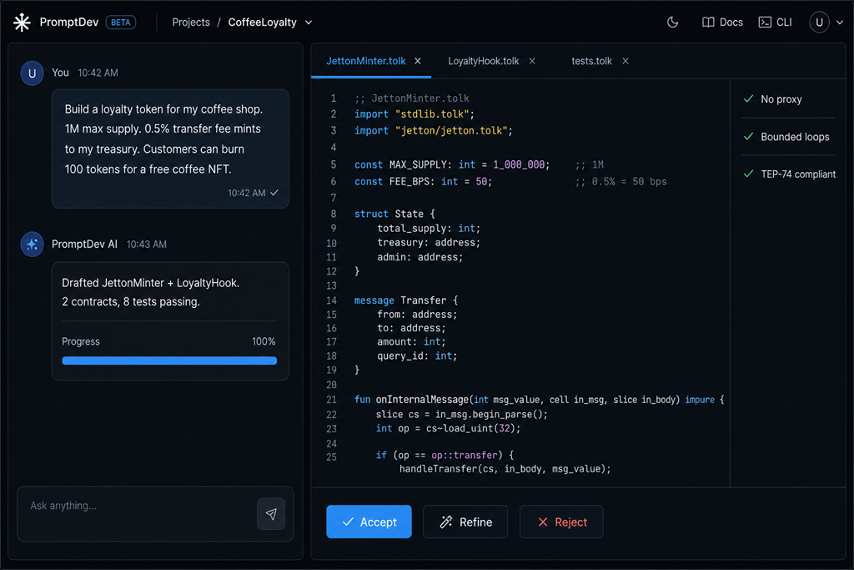
Task: Click '2 contracts, 8 tests passing.' text
Action: pyautogui.click(x=131, y=301)
